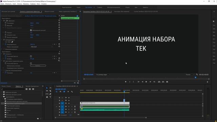Select the Track Select Forward tool
Image resolution: width=217 pixels, height=122 pixels.
51,88
